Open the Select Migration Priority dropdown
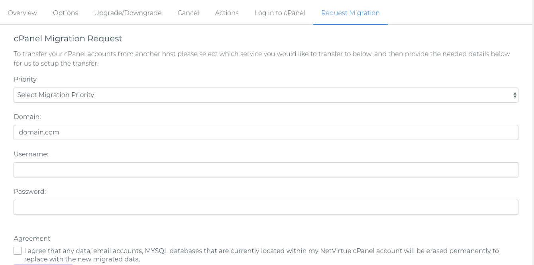 pos(266,95)
